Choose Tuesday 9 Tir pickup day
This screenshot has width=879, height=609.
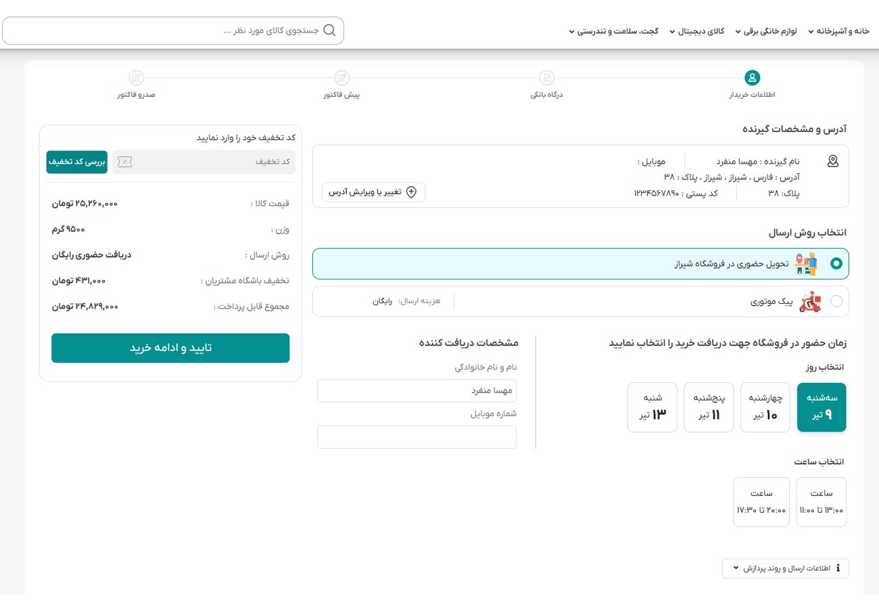(x=822, y=407)
